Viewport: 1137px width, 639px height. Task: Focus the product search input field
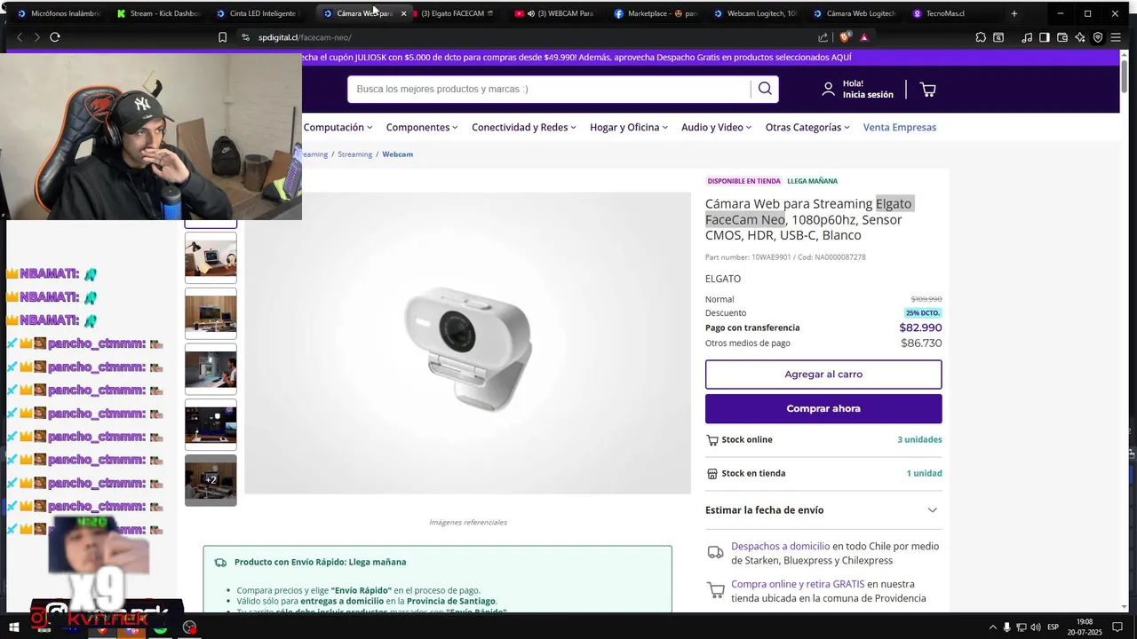(551, 89)
